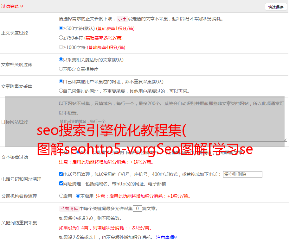
Task: Click the 基础费率1积分/篇 text
Action: click(x=115, y=28)
